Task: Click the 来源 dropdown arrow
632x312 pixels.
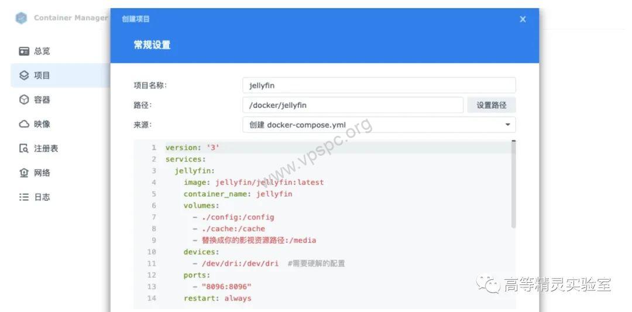Action: pyautogui.click(x=508, y=125)
